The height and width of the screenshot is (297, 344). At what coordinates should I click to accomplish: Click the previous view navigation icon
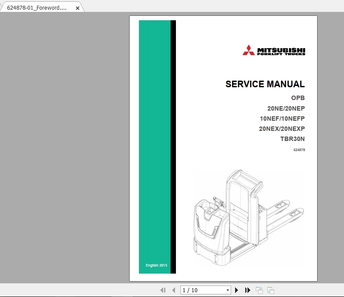click(x=259, y=290)
